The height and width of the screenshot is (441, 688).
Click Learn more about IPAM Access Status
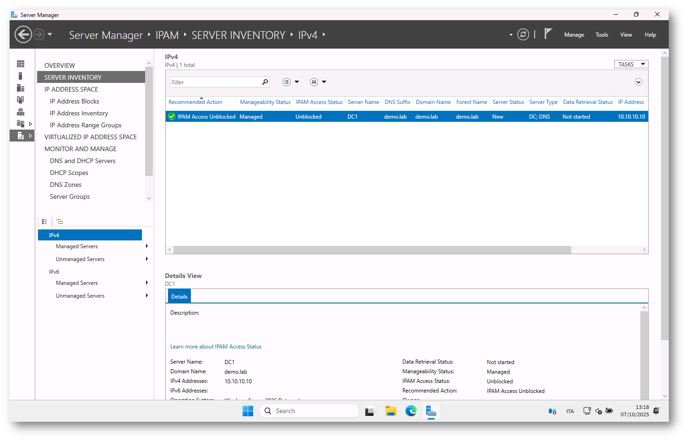[x=216, y=347]
